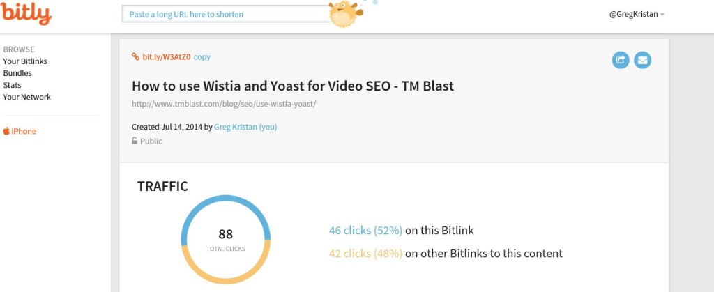The width and height of the screenshot is (714, 292).
Task: Click the share icon button
Action: click(620, 60)
